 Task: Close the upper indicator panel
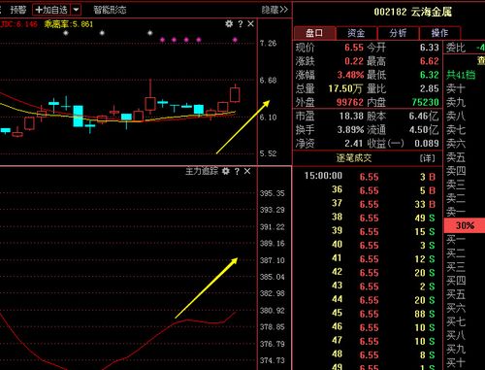[x=250, y=24]
